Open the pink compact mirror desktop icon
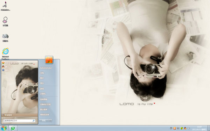 point(5,22)
